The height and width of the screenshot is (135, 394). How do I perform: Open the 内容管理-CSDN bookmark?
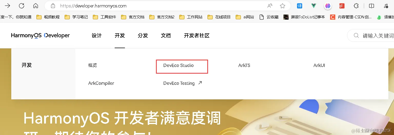351,17
